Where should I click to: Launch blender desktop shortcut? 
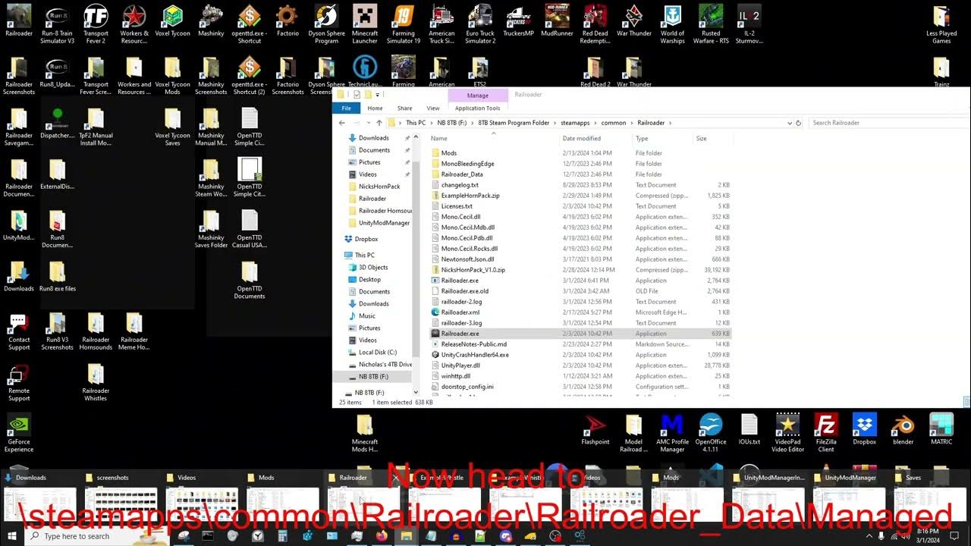click(903, 429)
